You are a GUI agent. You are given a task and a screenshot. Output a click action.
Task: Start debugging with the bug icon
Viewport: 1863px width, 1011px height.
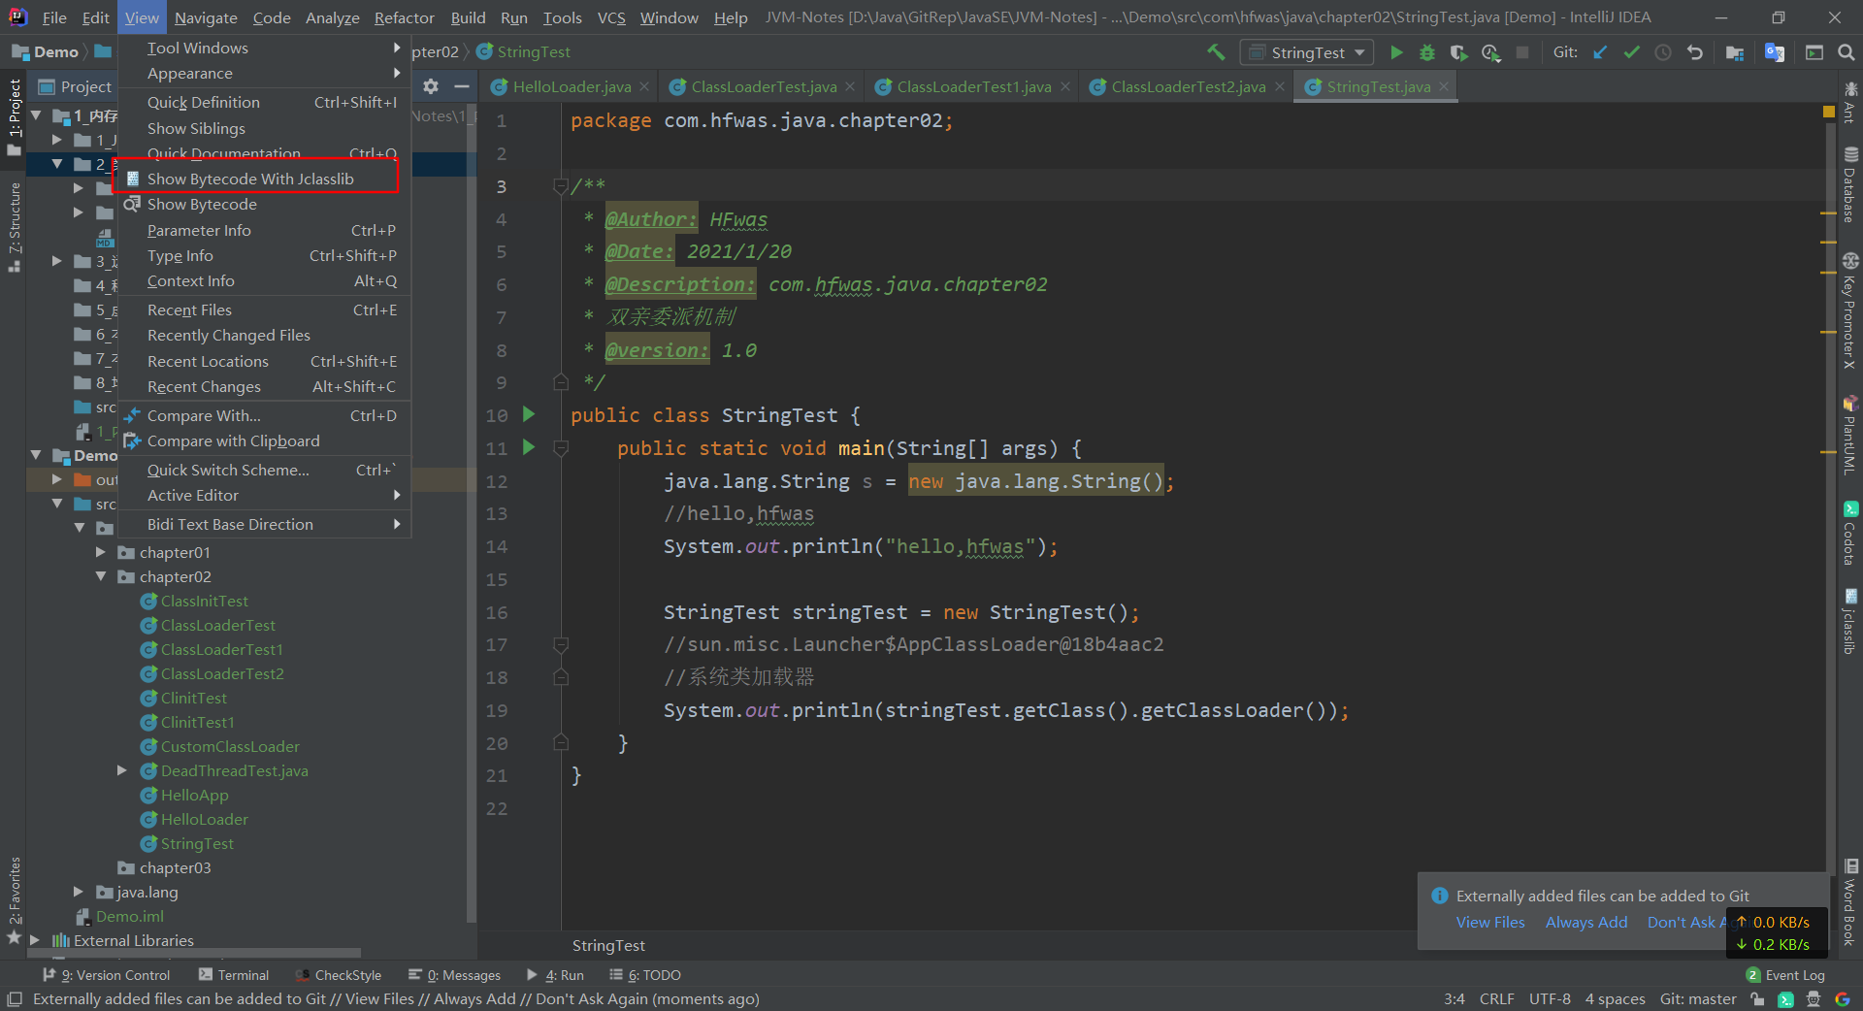tap(1427, 52)
